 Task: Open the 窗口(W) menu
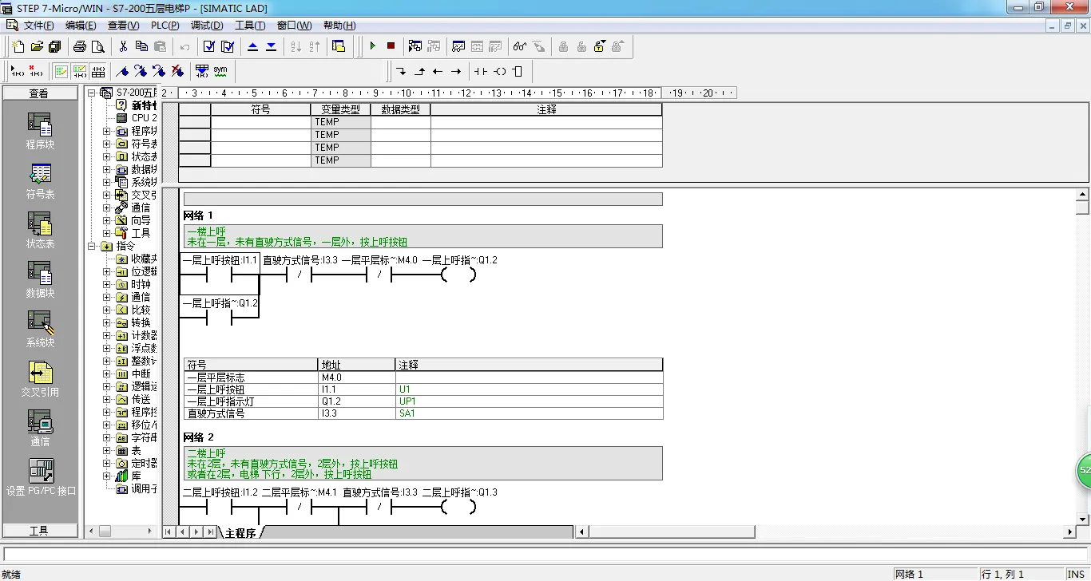point(295,26)
